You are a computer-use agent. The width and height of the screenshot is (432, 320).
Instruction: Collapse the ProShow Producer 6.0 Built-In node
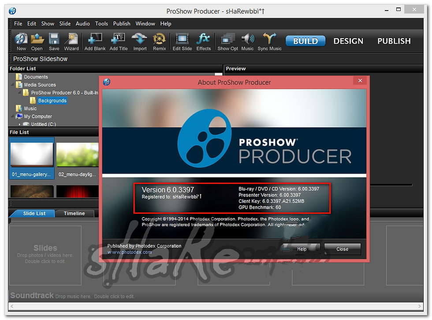pyautogui.click(x=19, y=93)
